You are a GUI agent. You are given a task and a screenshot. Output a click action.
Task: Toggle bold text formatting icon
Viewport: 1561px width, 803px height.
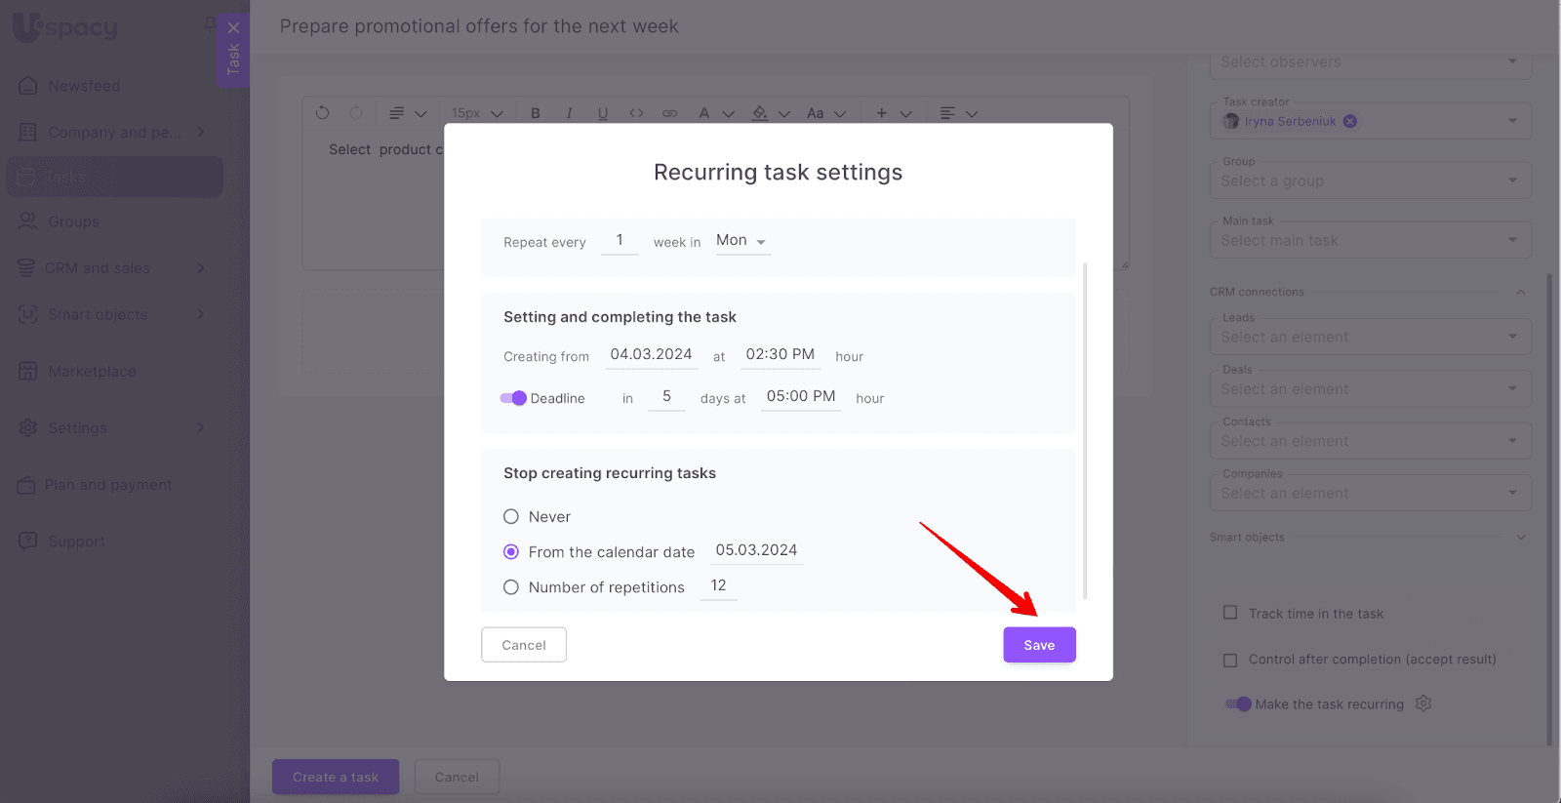(x=536, y=113)
